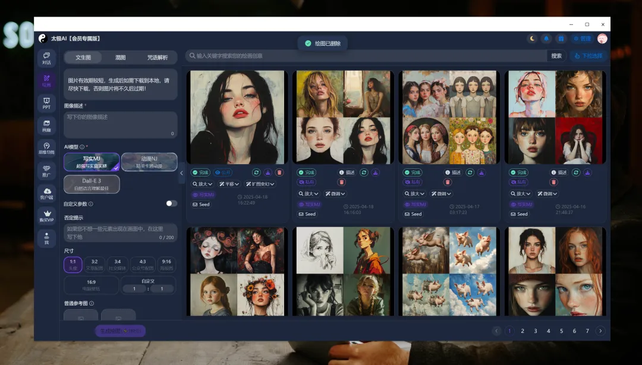Viewport: 642px width, 365px height.
Task: Show 描述 of 2025-04-16 drawing
Action: (559, 172)
